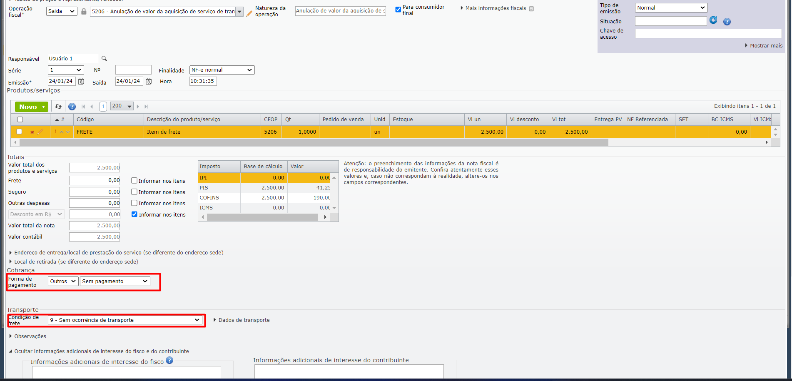792x381 pixels.
Task: Expand Mostrar mais in the emission panel
Action: tap(764, 46)
